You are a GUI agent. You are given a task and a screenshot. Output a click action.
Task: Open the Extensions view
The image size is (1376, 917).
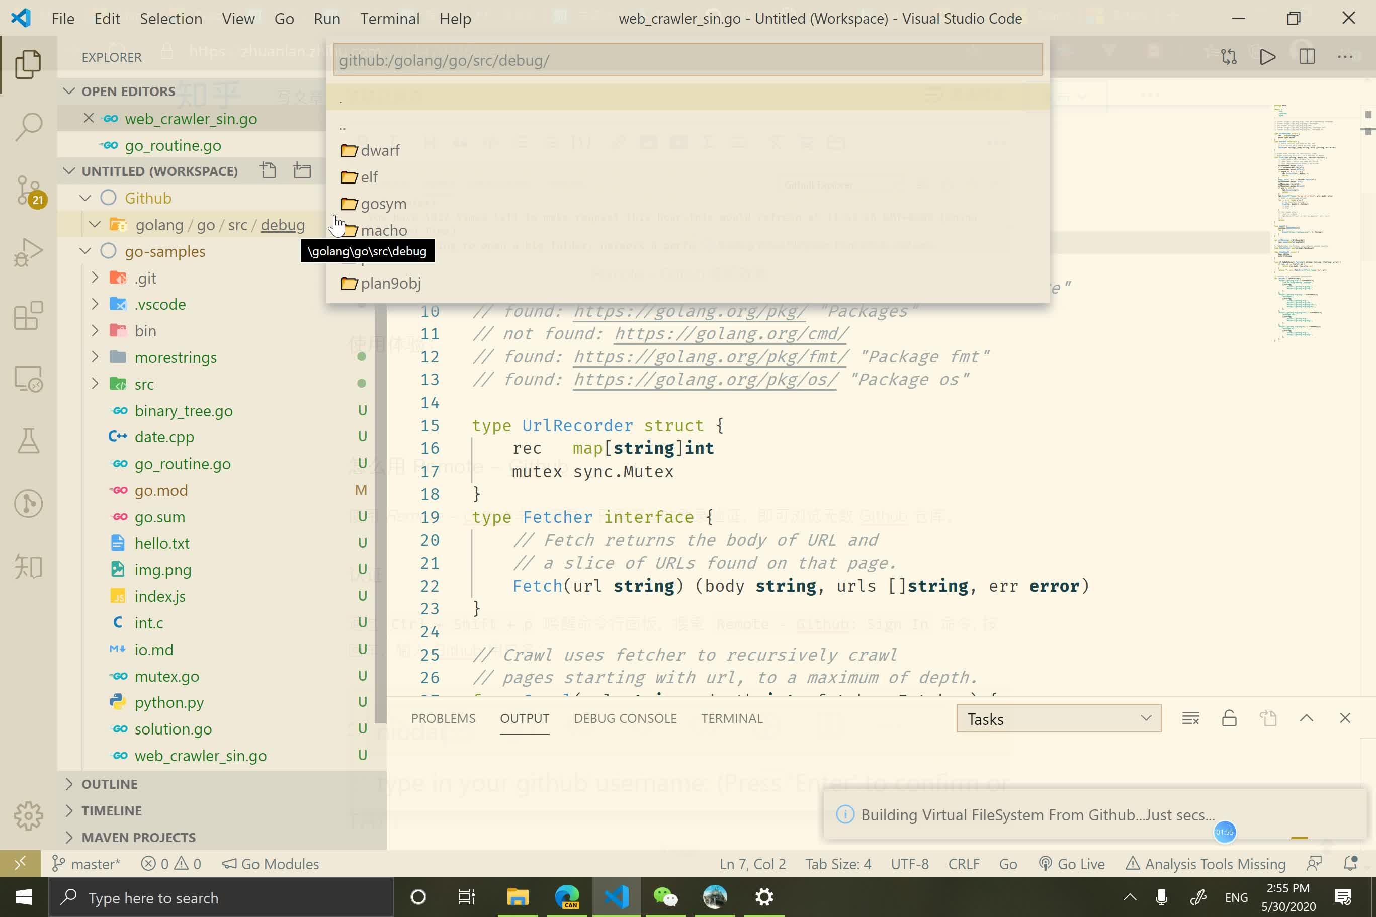tap(28, 316)
